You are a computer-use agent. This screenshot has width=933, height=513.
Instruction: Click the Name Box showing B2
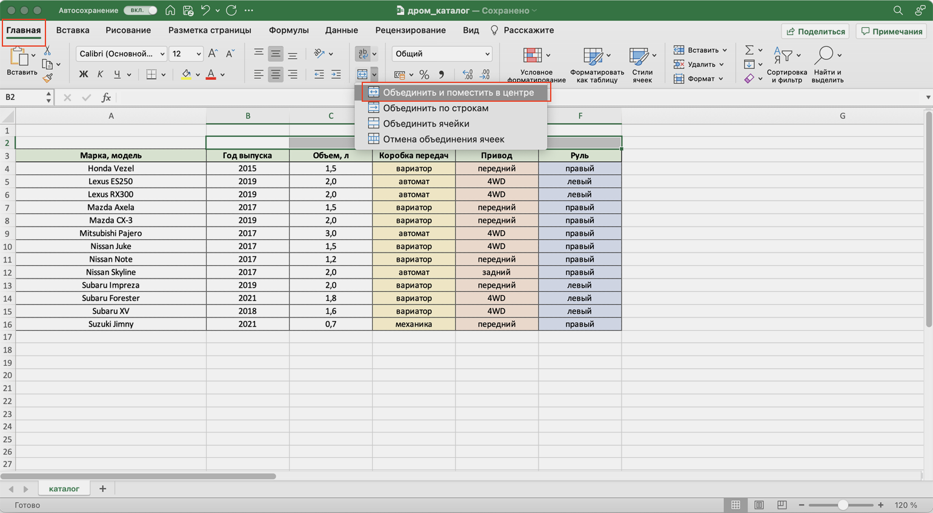pyautogui.click(x=24, y=97)
